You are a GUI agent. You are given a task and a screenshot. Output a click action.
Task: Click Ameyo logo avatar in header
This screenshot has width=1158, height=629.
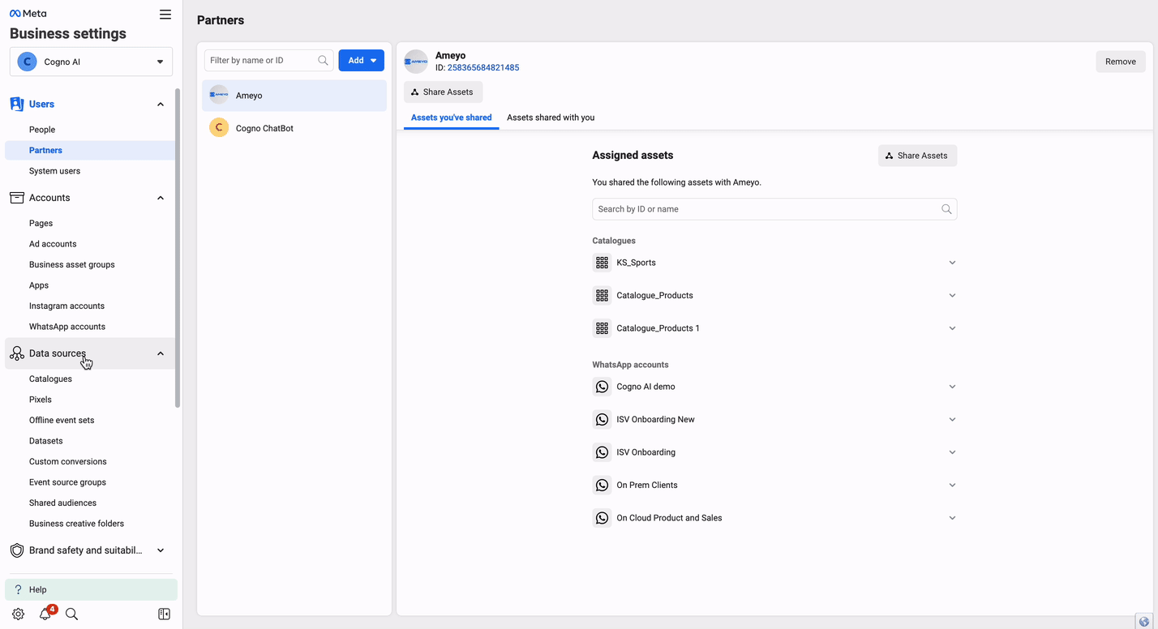click(416, 62)
